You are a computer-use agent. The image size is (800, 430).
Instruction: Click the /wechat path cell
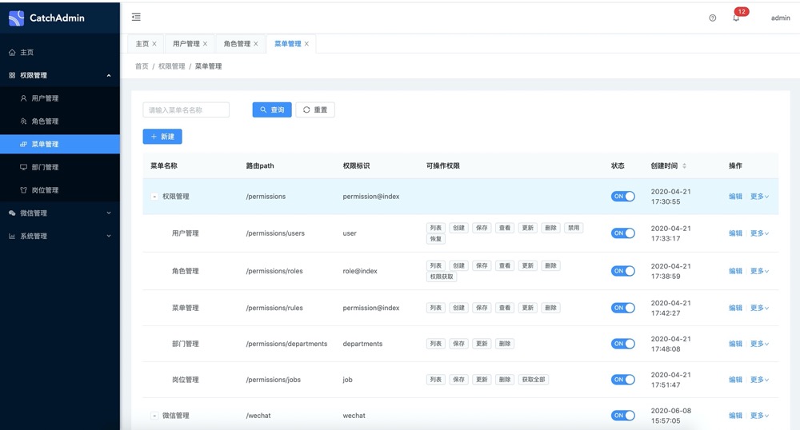pyautogui.click(x=258, y=416)
